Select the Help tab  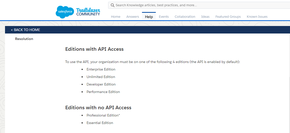point(149,16)
